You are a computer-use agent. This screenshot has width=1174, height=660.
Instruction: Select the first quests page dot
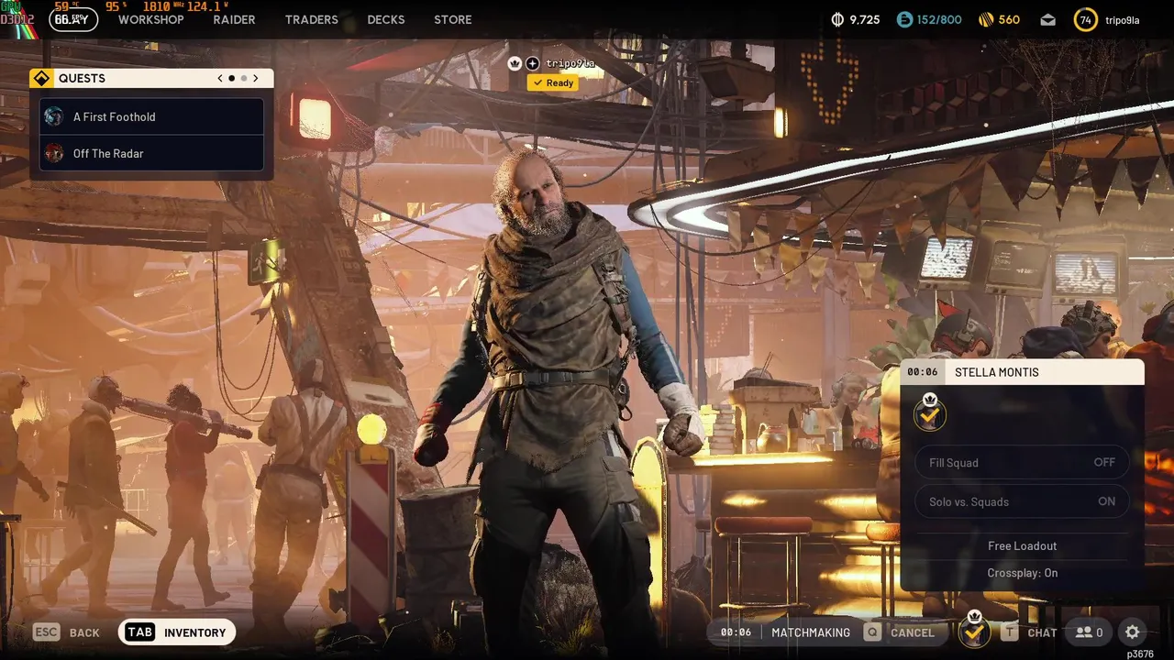point(231,79)
